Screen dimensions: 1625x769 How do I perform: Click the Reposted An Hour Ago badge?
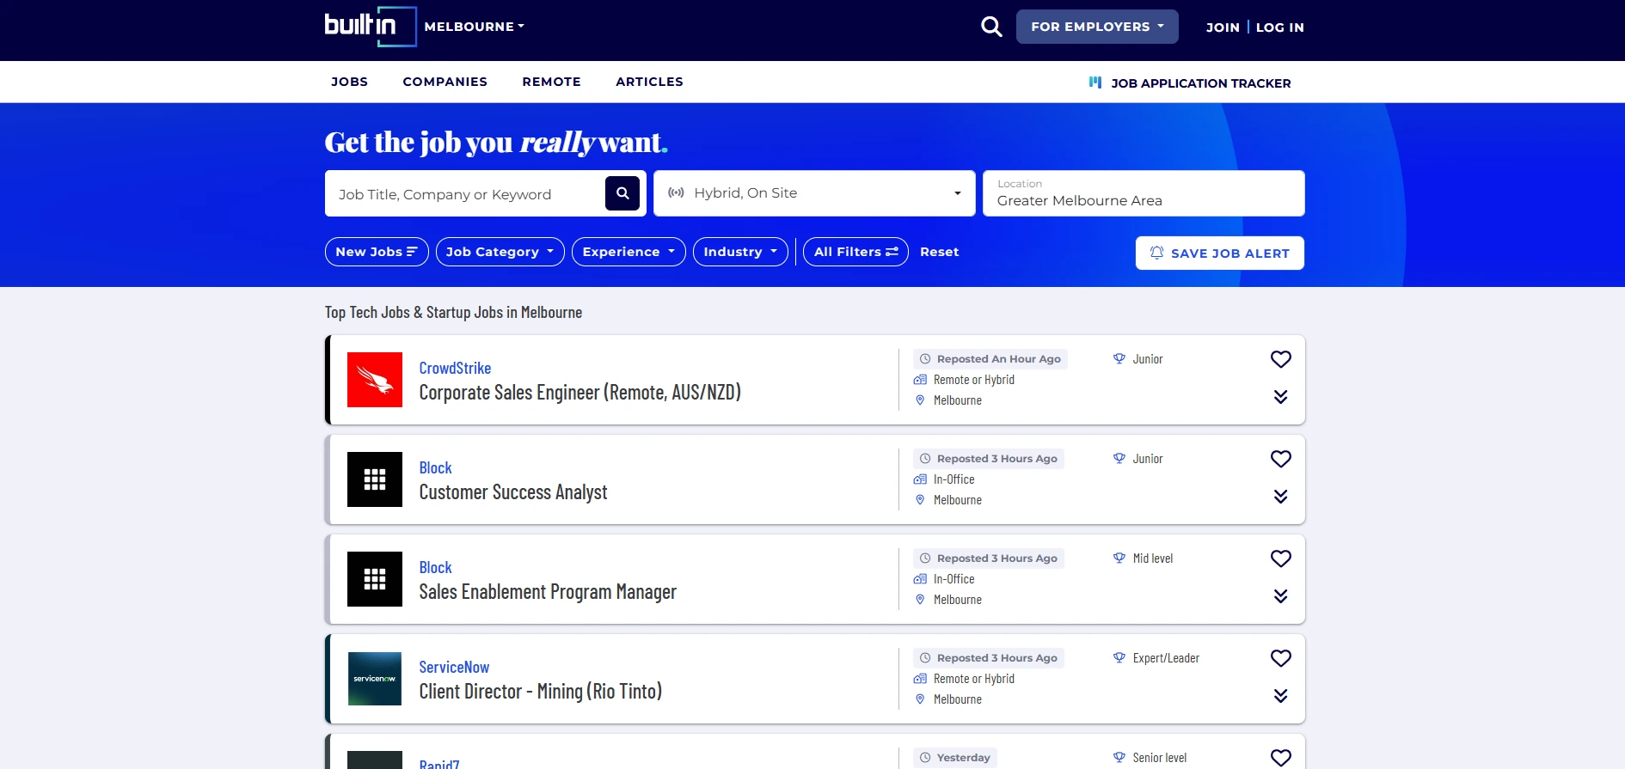click(x=990, y=359)
